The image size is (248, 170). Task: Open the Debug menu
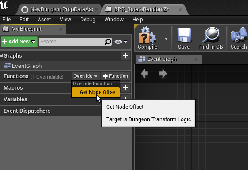[x=88, y=20]
